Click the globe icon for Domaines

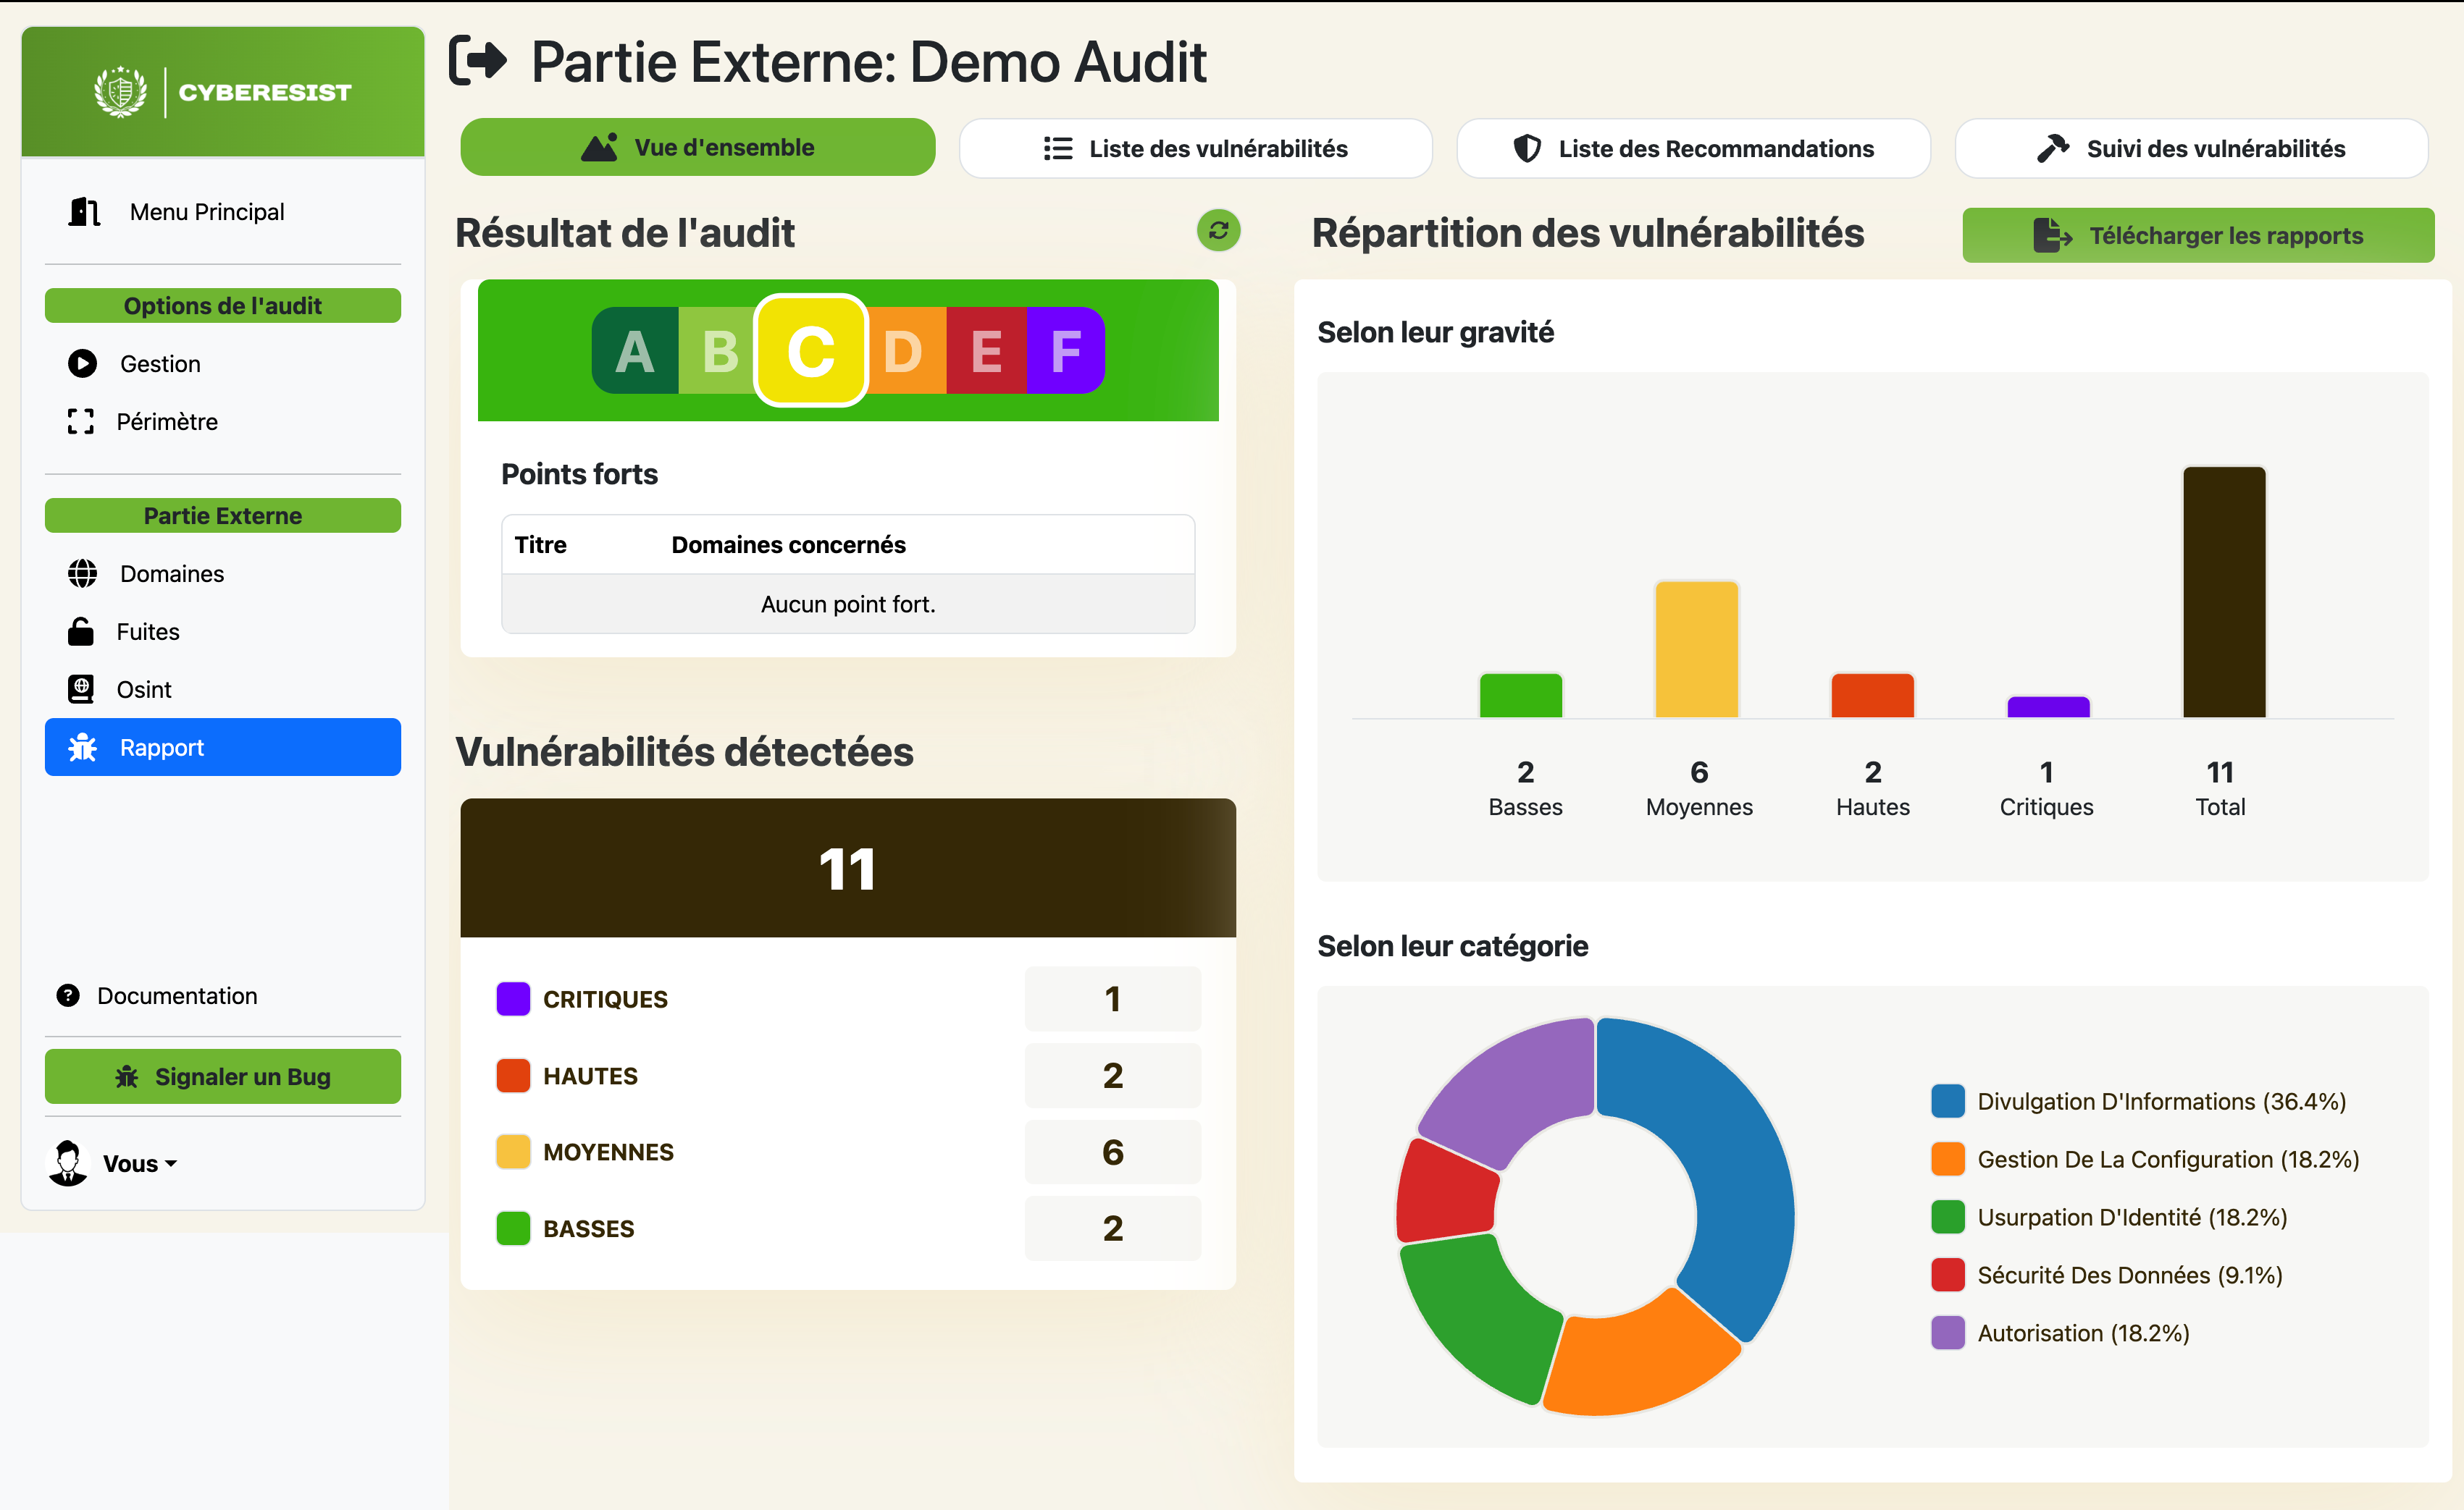82,573
